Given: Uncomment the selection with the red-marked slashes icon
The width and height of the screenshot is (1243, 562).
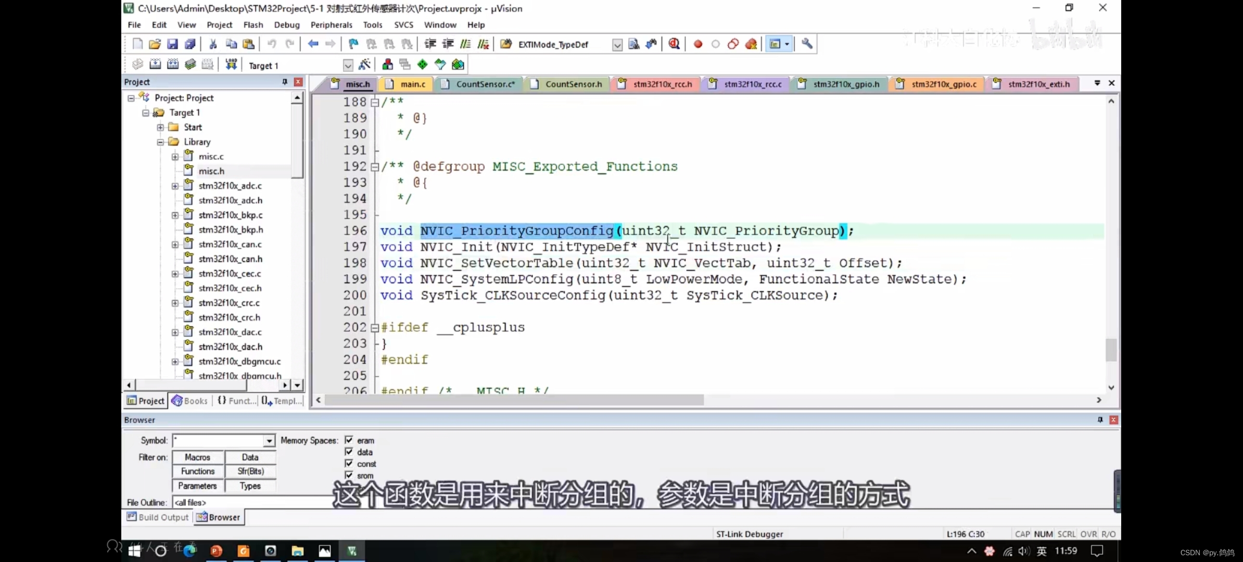Looking at the screenshot, I should (484, 44).
